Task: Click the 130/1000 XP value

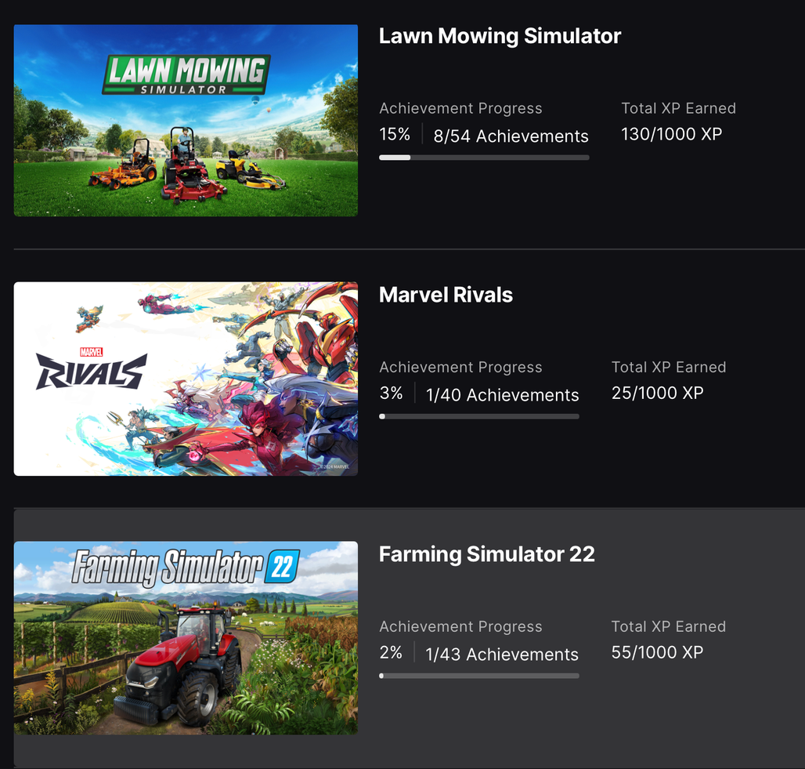Action: [672, 134]
